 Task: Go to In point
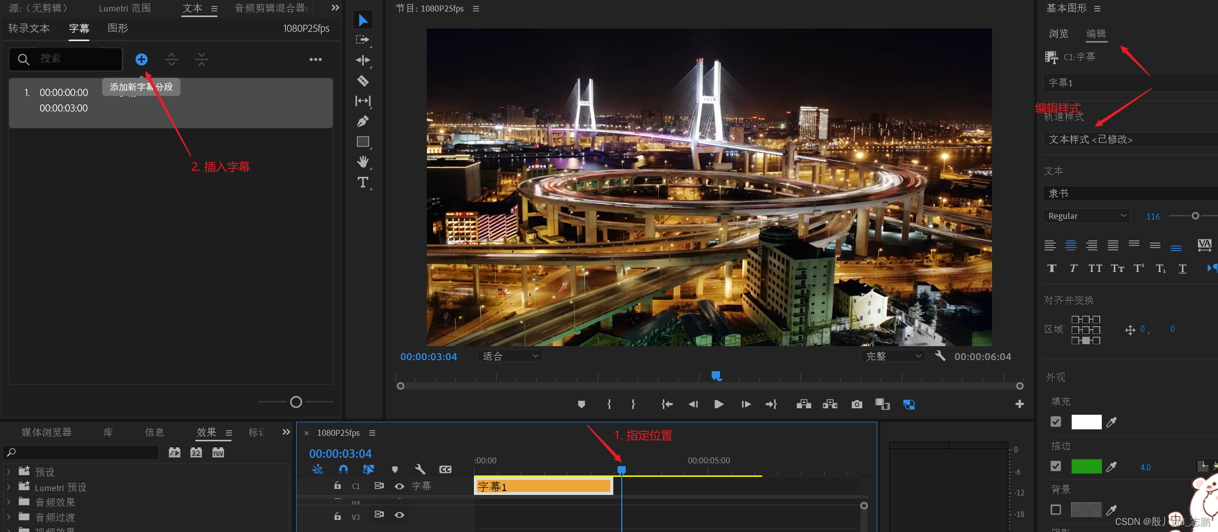coord(667,404)
